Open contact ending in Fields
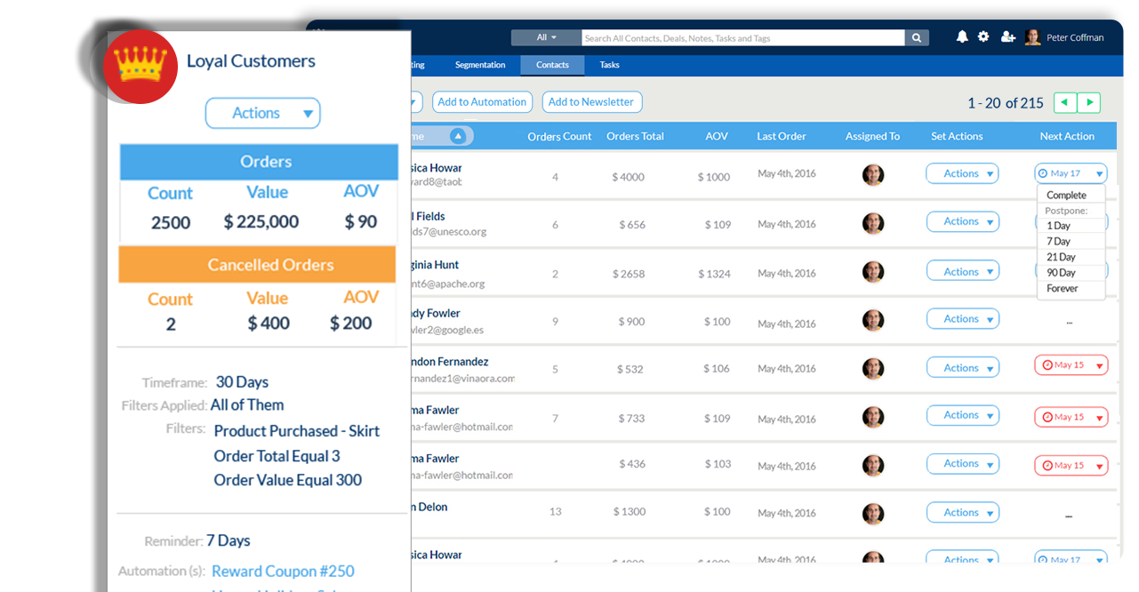1139x592 pixels. [x=427, y=216]
